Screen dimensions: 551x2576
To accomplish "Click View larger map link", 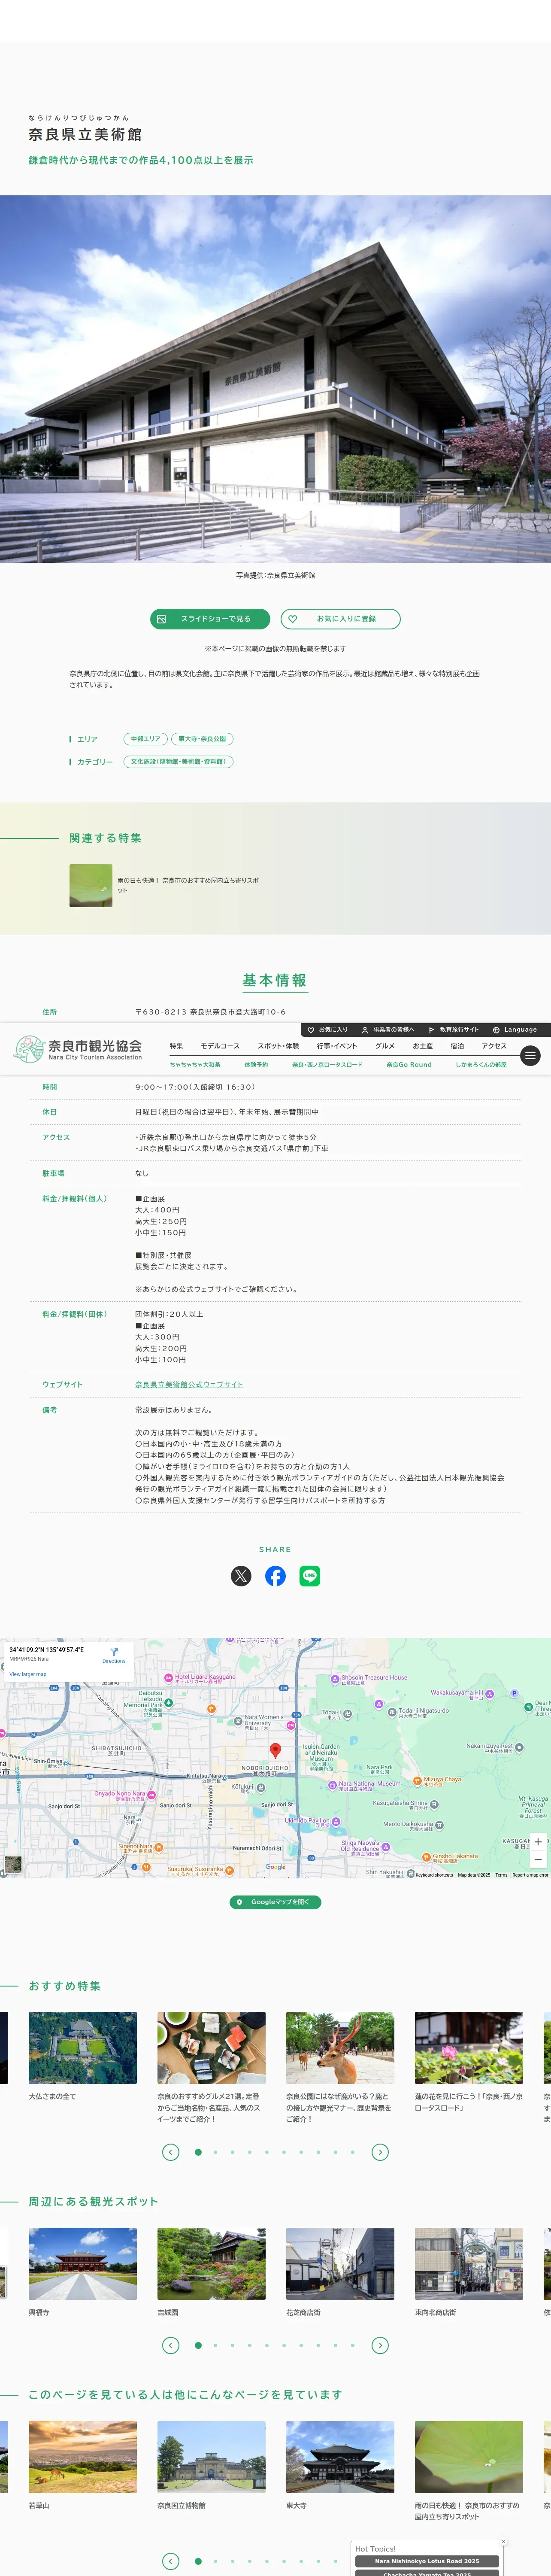I will [28, 1674].
